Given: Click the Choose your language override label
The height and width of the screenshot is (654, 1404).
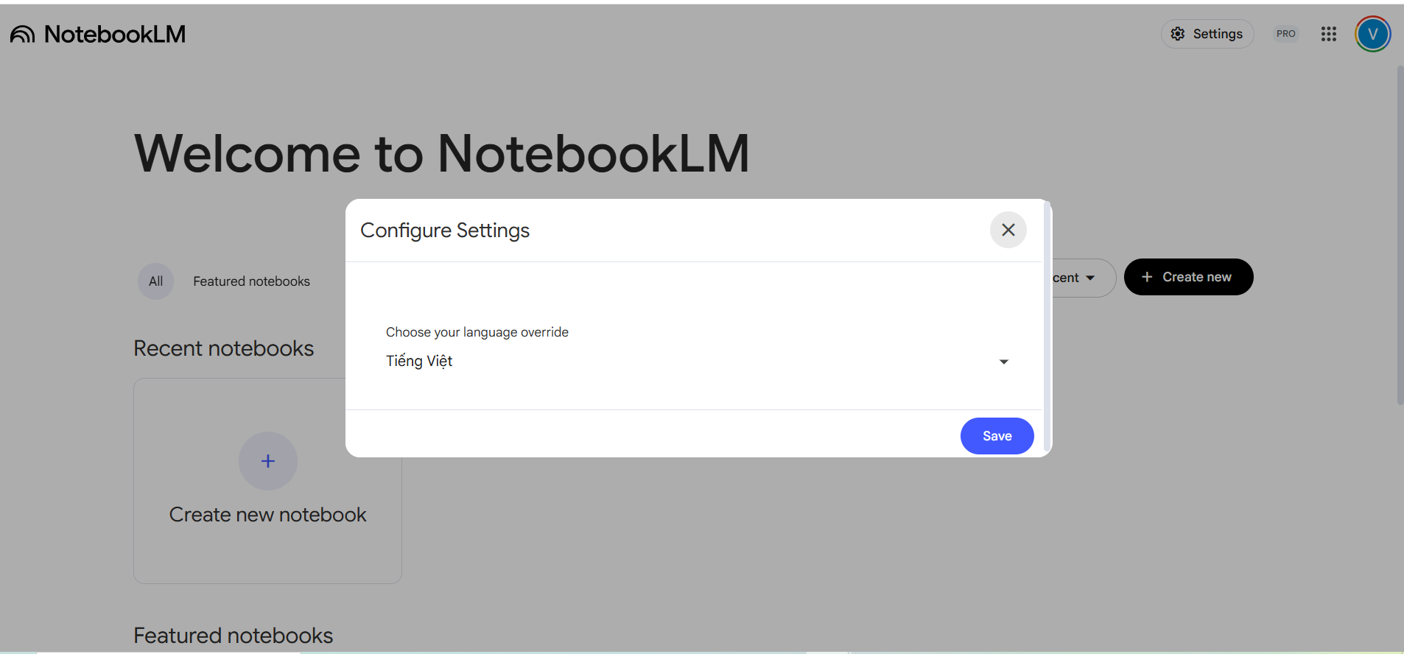Looking at the screenshot, I should [x=477, y=332].
